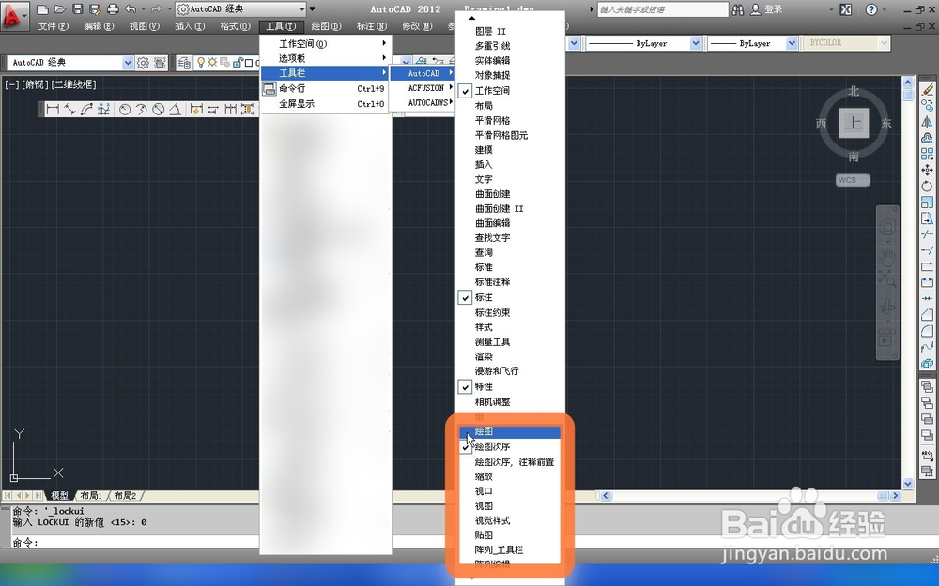Open the 格式 menu
Screen dimensions: 939x586
[236, 26]
